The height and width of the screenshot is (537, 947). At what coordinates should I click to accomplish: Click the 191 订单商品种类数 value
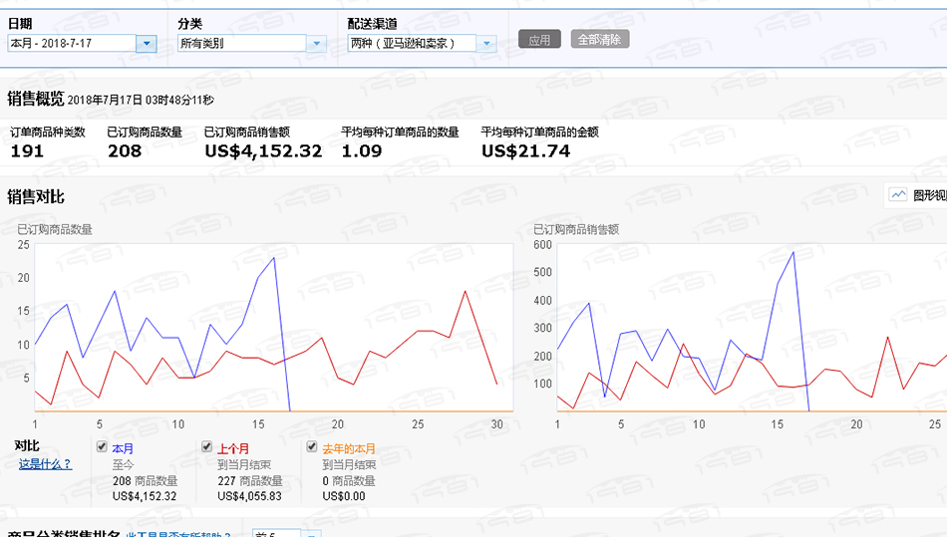pyautogui.click(x=27, y=151)
